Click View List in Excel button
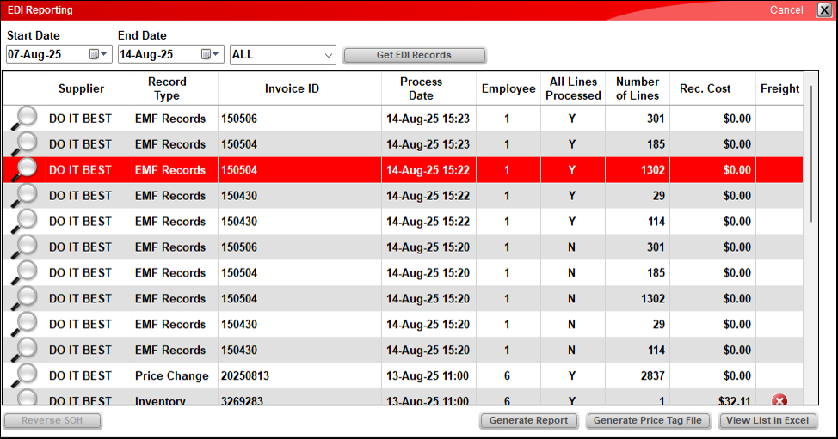 (767, 421)
